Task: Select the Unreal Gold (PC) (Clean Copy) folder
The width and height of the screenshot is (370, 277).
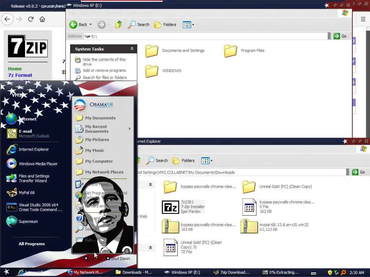Action: click(277, 186)
